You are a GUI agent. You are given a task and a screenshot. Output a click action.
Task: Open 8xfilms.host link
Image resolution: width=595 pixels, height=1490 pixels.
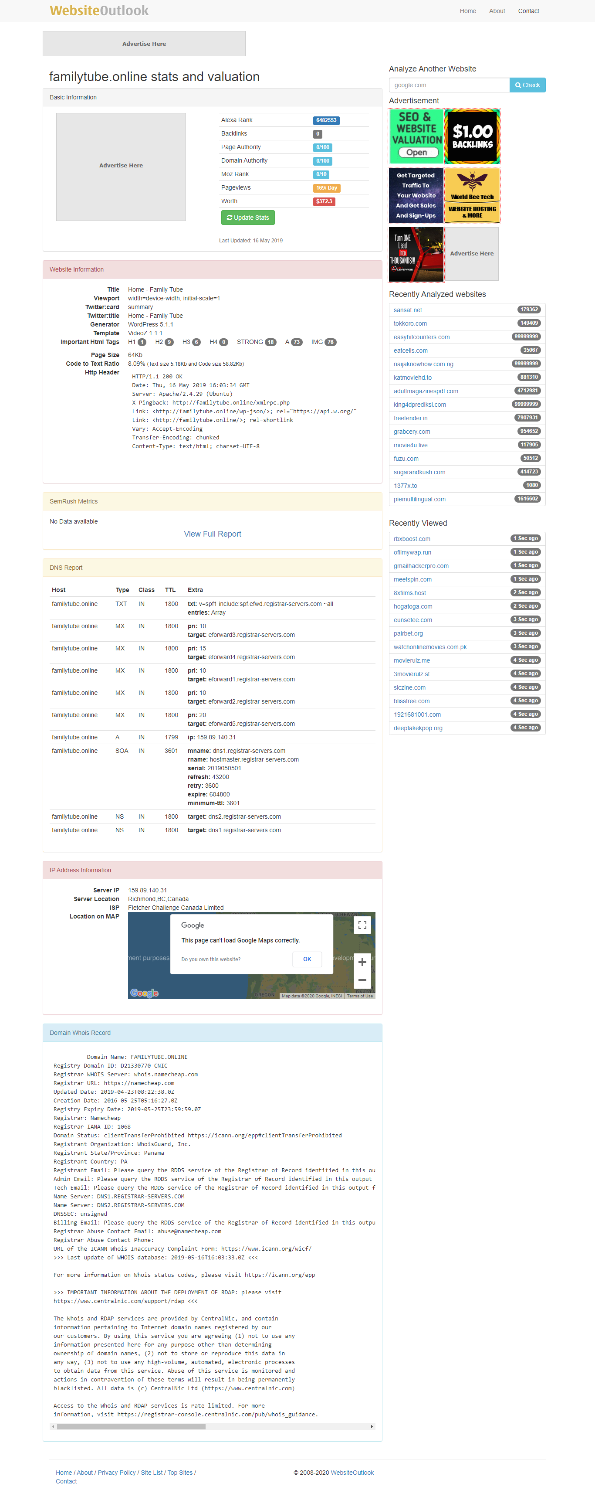[x=409, y=593]
